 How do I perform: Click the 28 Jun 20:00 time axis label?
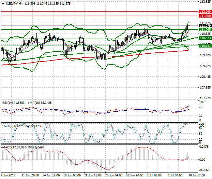(x=135, y=175)
